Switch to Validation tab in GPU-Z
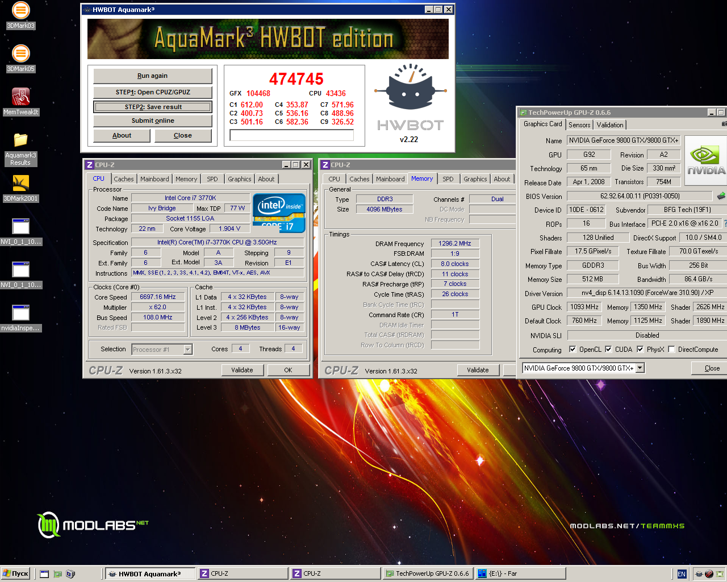Image resolution: width=727 pixels, height=582 pixels. pyautogui.click(x=610, y=125)
